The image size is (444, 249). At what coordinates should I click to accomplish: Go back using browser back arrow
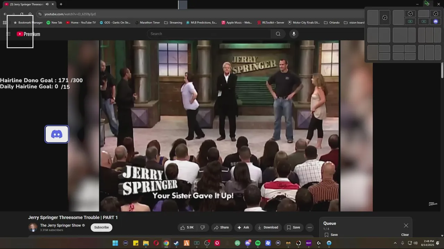(5, 14)
